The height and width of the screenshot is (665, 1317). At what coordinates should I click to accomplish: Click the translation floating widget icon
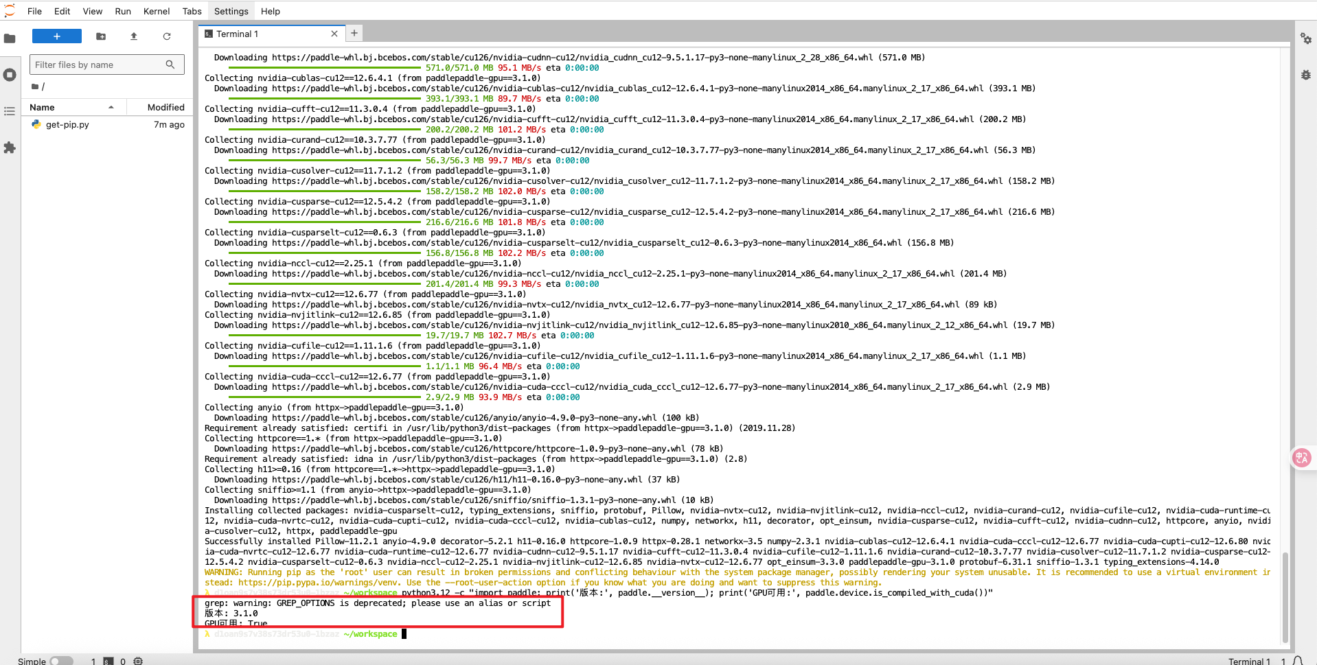(x=1302, y=458)
